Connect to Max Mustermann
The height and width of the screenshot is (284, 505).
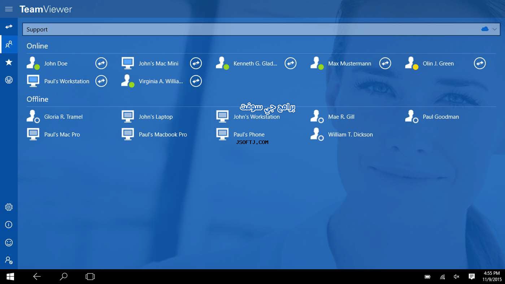click(385, 64)
